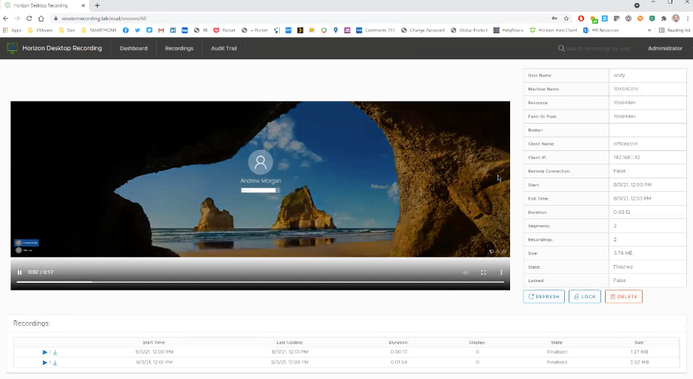Download the first recording in the list
The image size is (693, 379).
pyautogui.click(x=55, y=352)
